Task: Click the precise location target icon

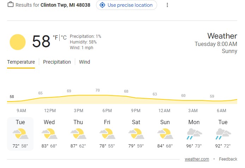Action: point(102,5)
